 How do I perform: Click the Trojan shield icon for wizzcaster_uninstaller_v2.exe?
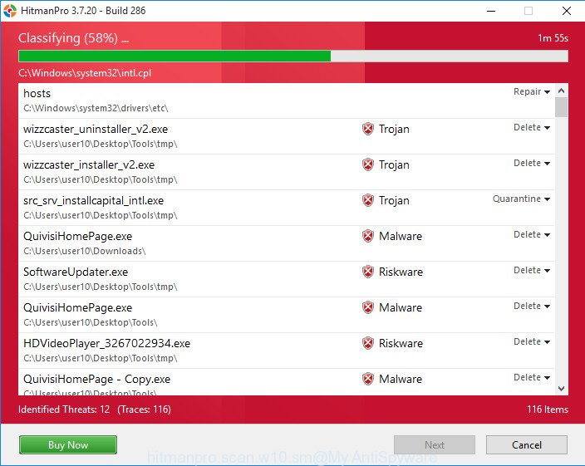point(368,129)
